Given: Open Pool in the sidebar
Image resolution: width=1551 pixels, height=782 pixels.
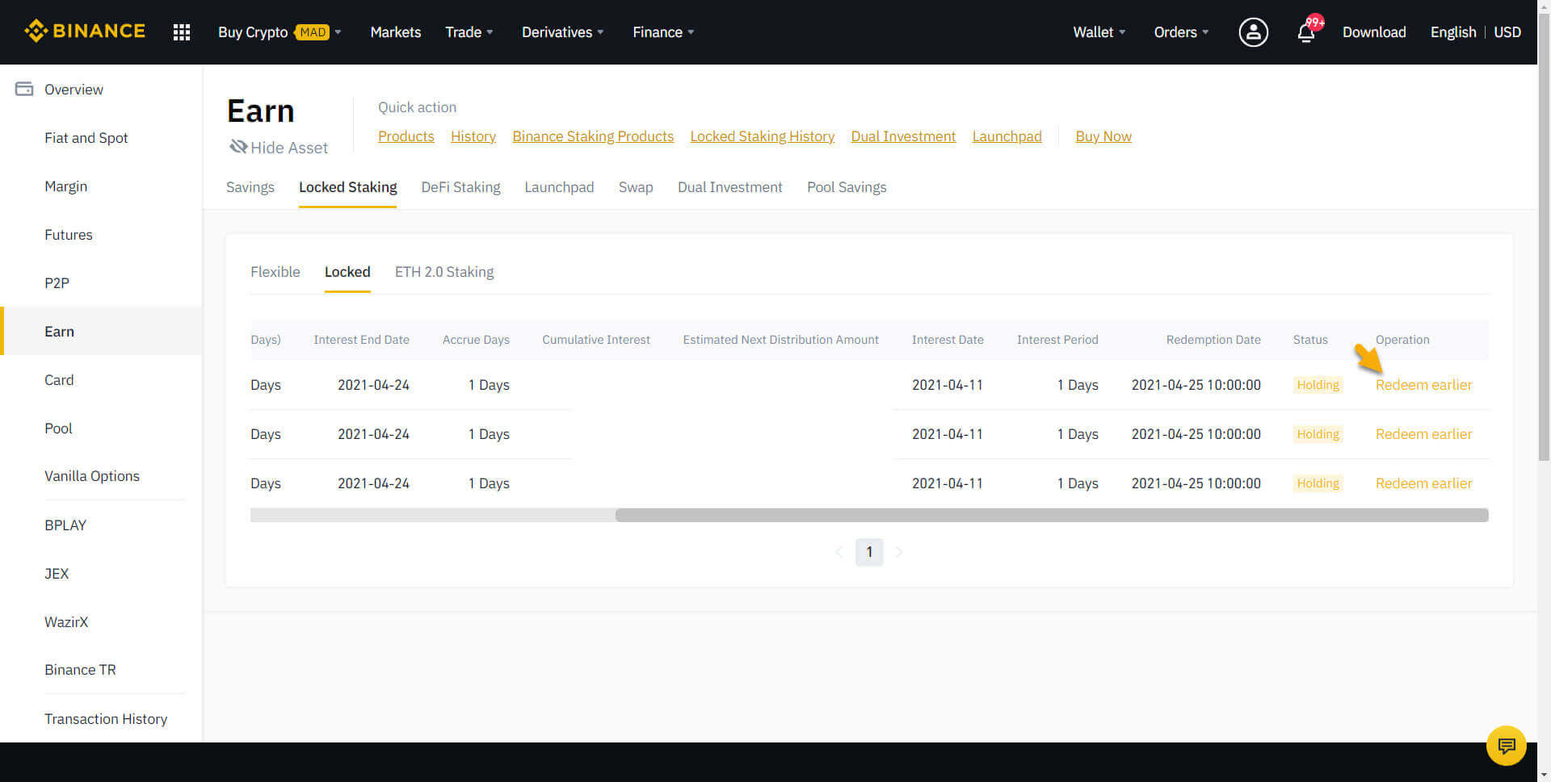Looking at the screenshot, I should point(58,429).
